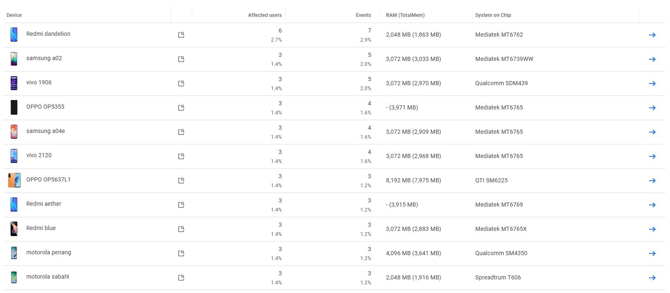The width and height of the screenshot is (670, 293).
Task: Open details arrow for OPPO OP5637L1
Action: pos(652,181)
